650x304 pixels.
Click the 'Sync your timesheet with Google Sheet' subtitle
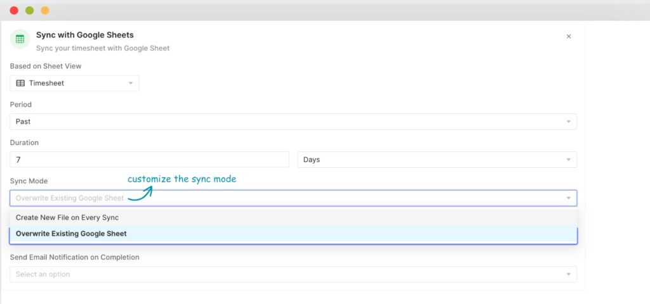pos(103,48)
